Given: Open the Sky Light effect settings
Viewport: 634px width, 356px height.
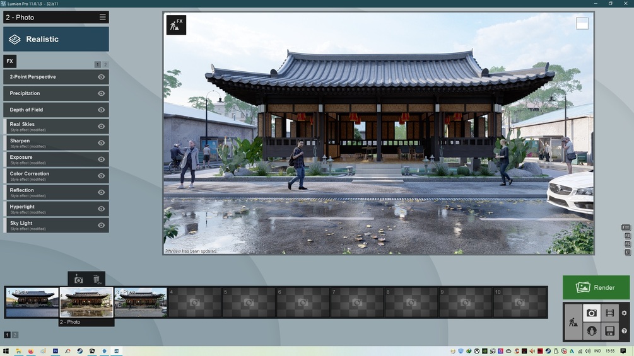Looking at the screenshot, I should [56, 225].
